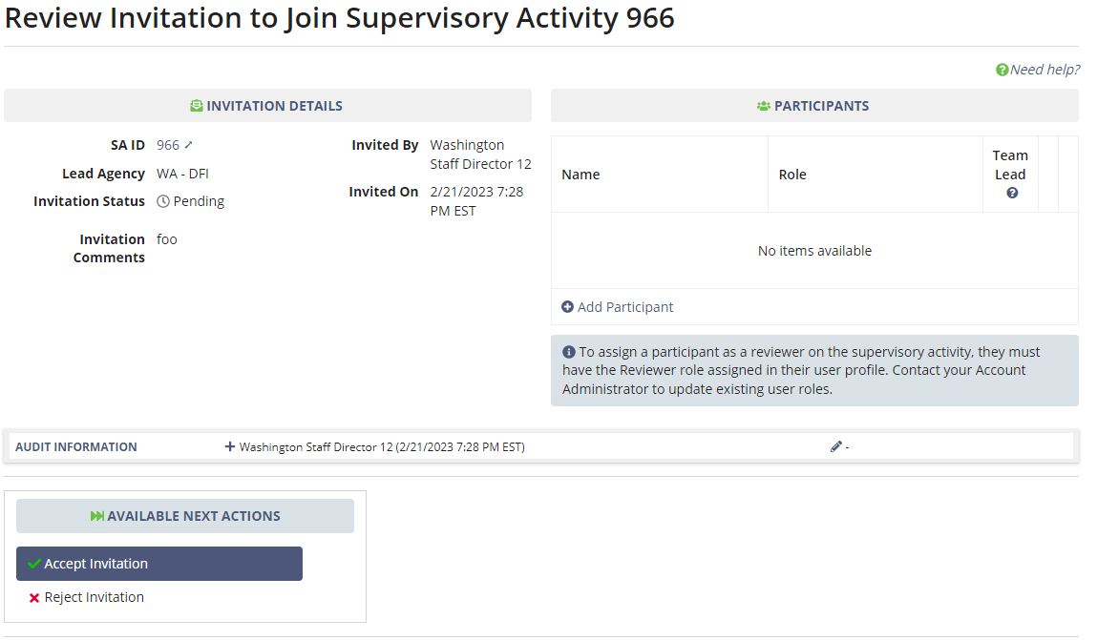Click the Participants group icon

763,106
